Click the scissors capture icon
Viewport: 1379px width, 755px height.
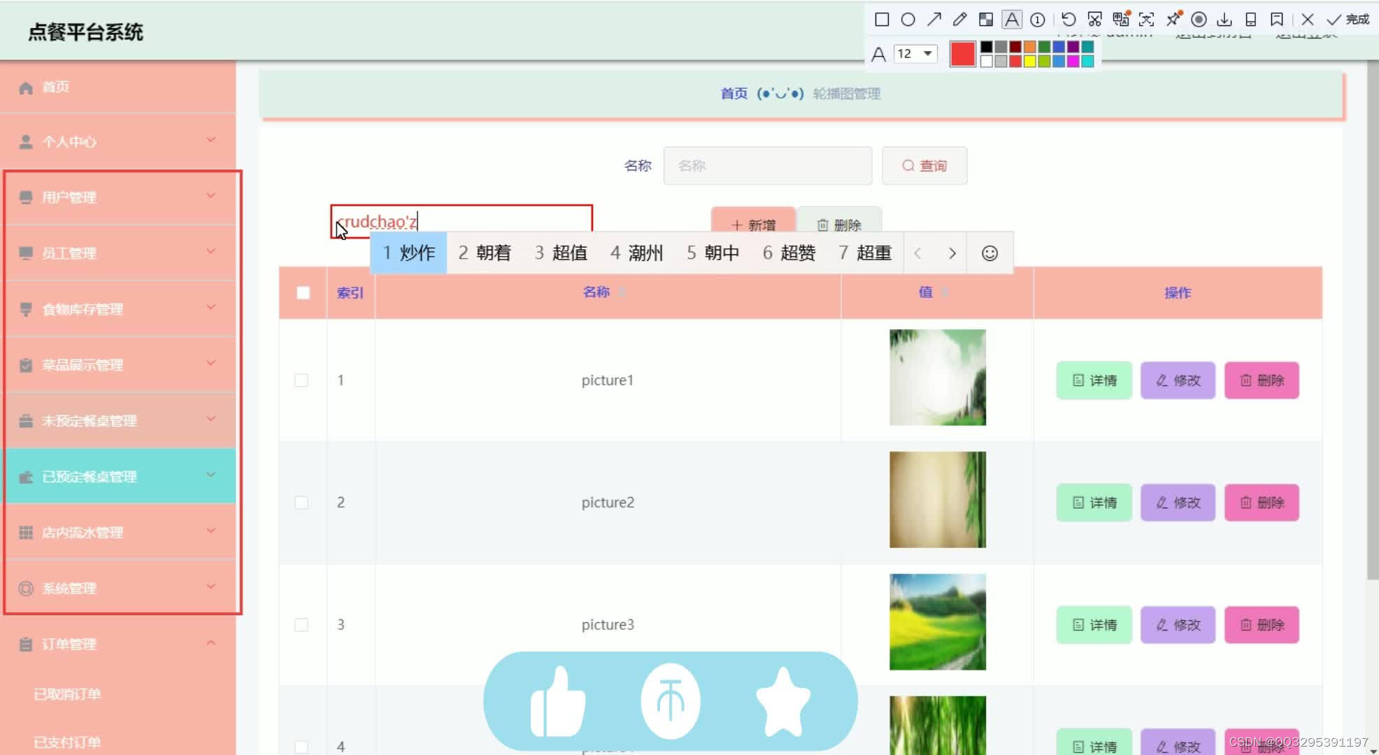coord(1095,20)
